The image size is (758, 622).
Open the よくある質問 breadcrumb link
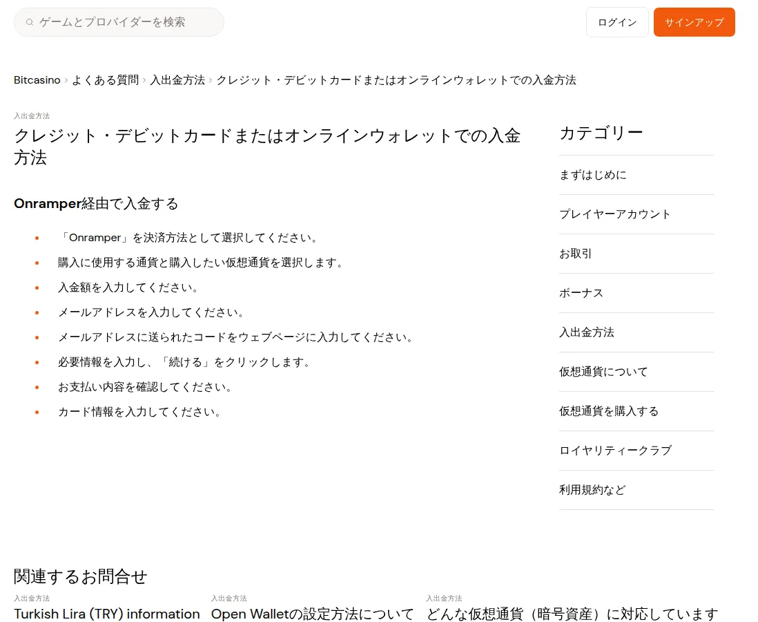click(x=106, y=80)
